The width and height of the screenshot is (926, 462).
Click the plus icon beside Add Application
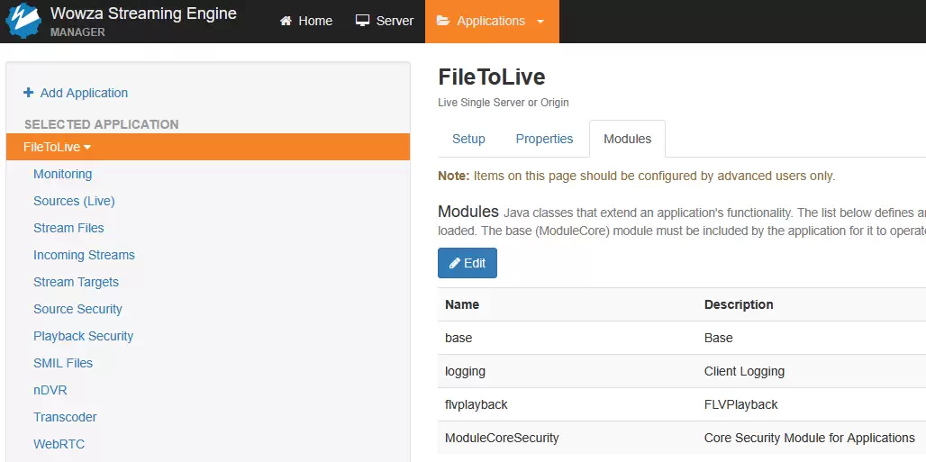coord(28,93)
